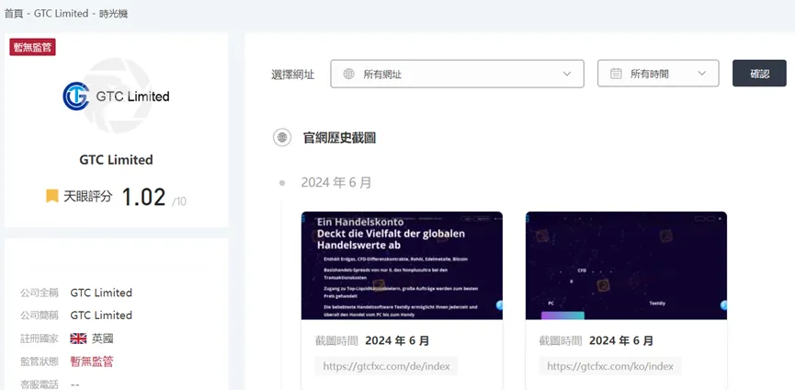The image size is (795, 390).
Task: Open the gtcfxc.com/de/index URL link
Action: 386,366
